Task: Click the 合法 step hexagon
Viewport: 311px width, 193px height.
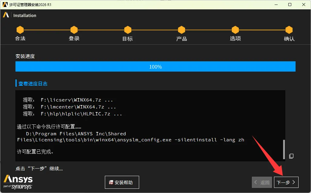Action: click(x=20, y=30)
